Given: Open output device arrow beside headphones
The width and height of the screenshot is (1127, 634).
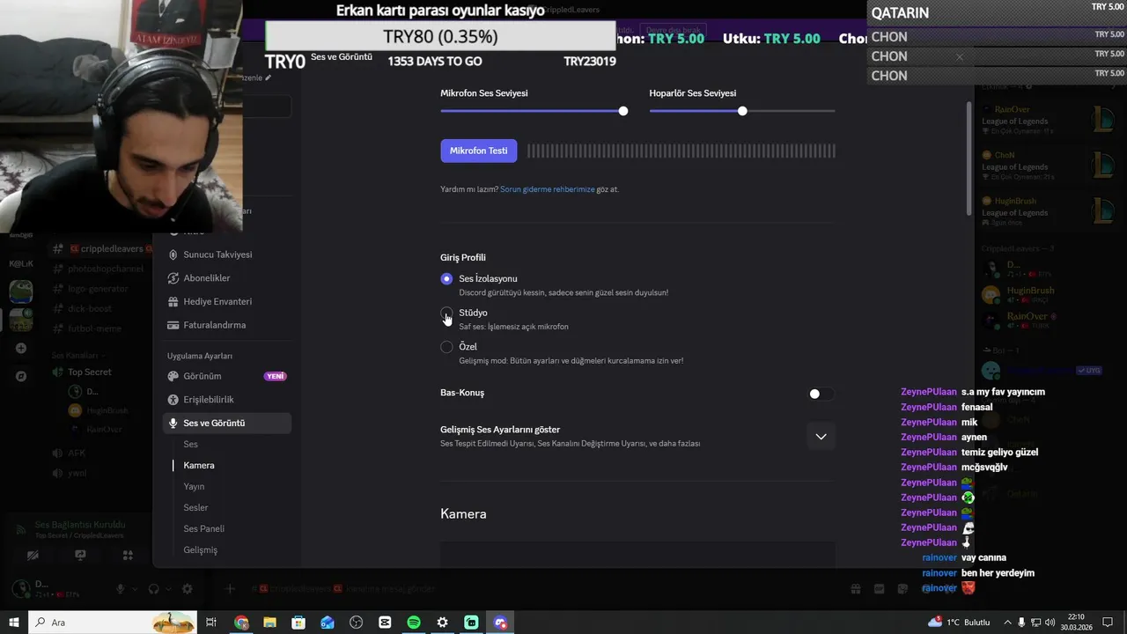Looking at the screenshot, I should pyautogui.click(x=167, y=589).
